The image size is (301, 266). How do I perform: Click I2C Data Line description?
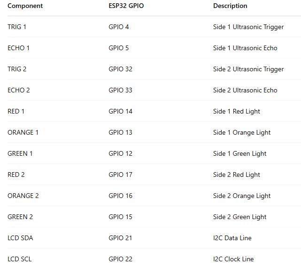232,238
